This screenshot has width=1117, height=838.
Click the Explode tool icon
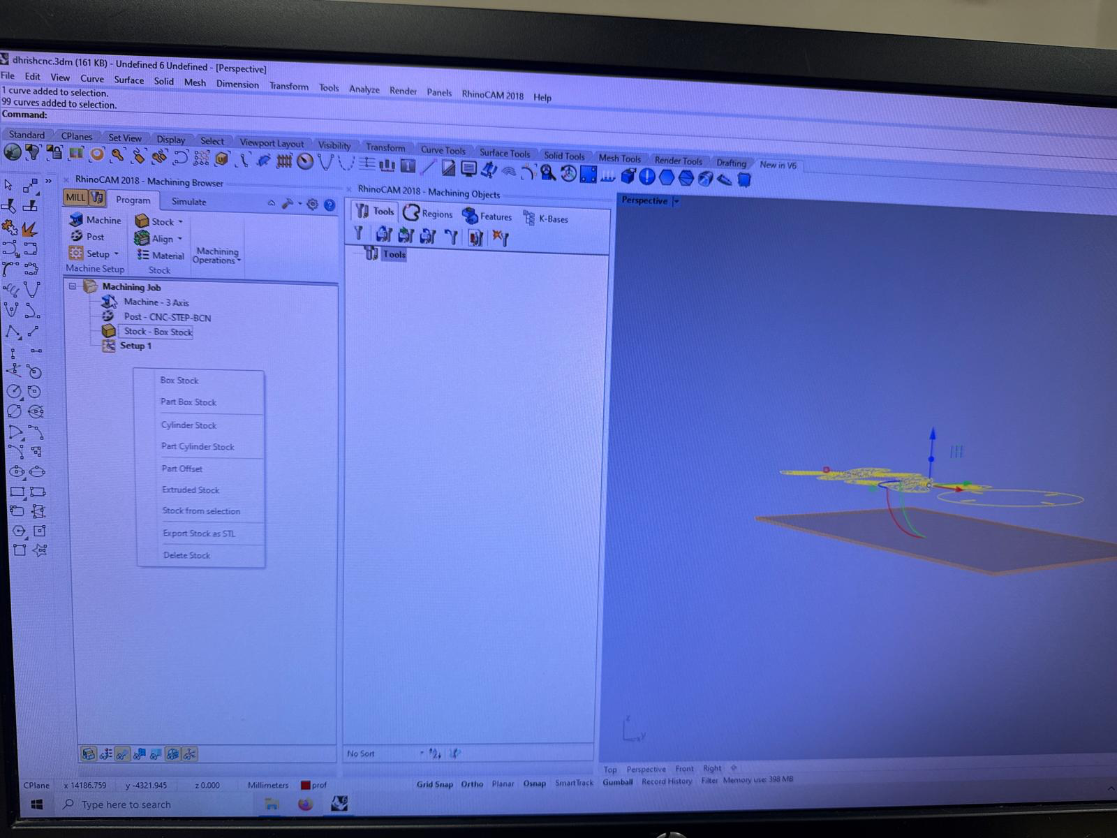(29, 228)
